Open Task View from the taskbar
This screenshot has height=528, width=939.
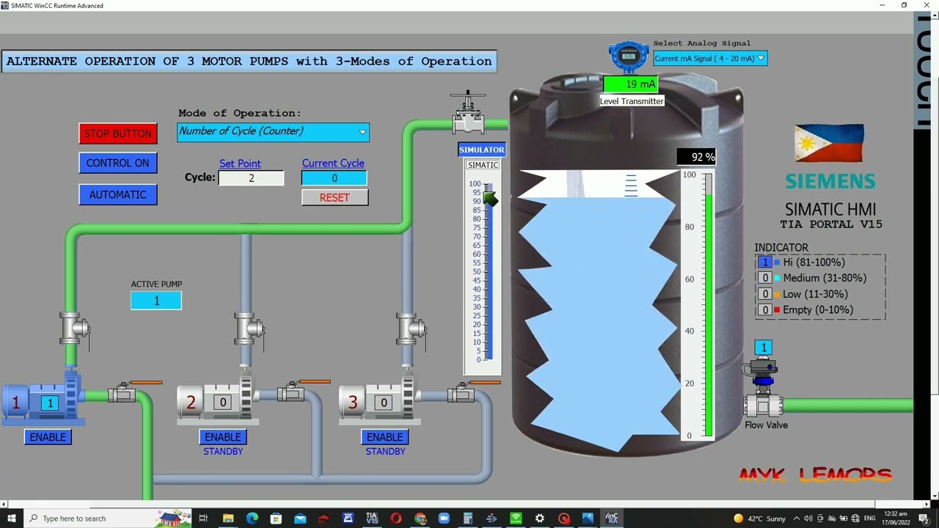203,518
